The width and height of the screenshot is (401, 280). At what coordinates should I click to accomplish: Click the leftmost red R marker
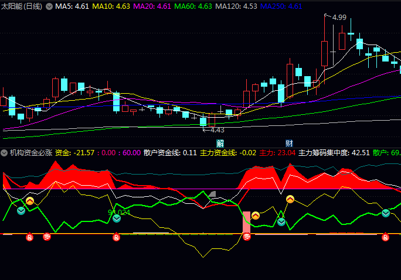click(x=30, y=237)
